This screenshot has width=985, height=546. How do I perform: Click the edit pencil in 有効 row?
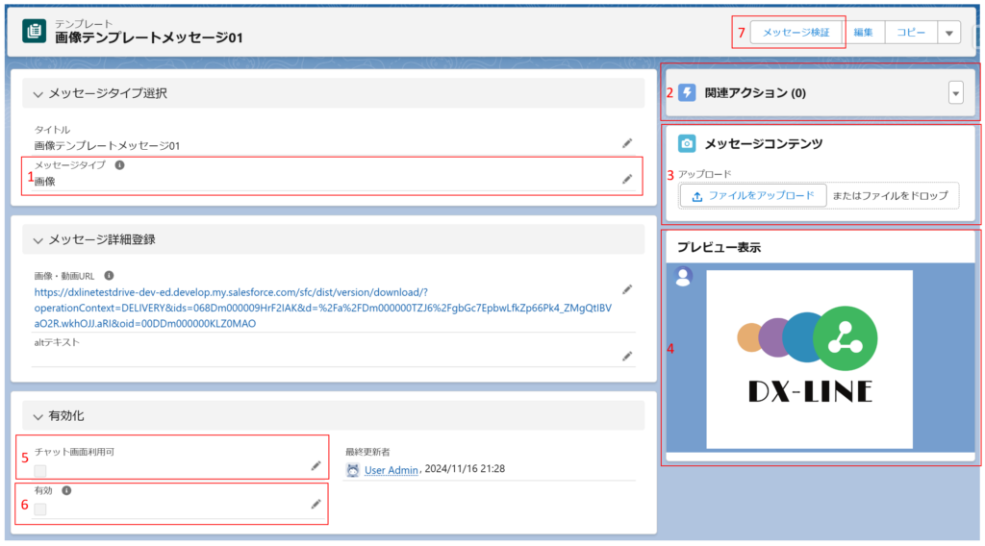tap(316, 504)
